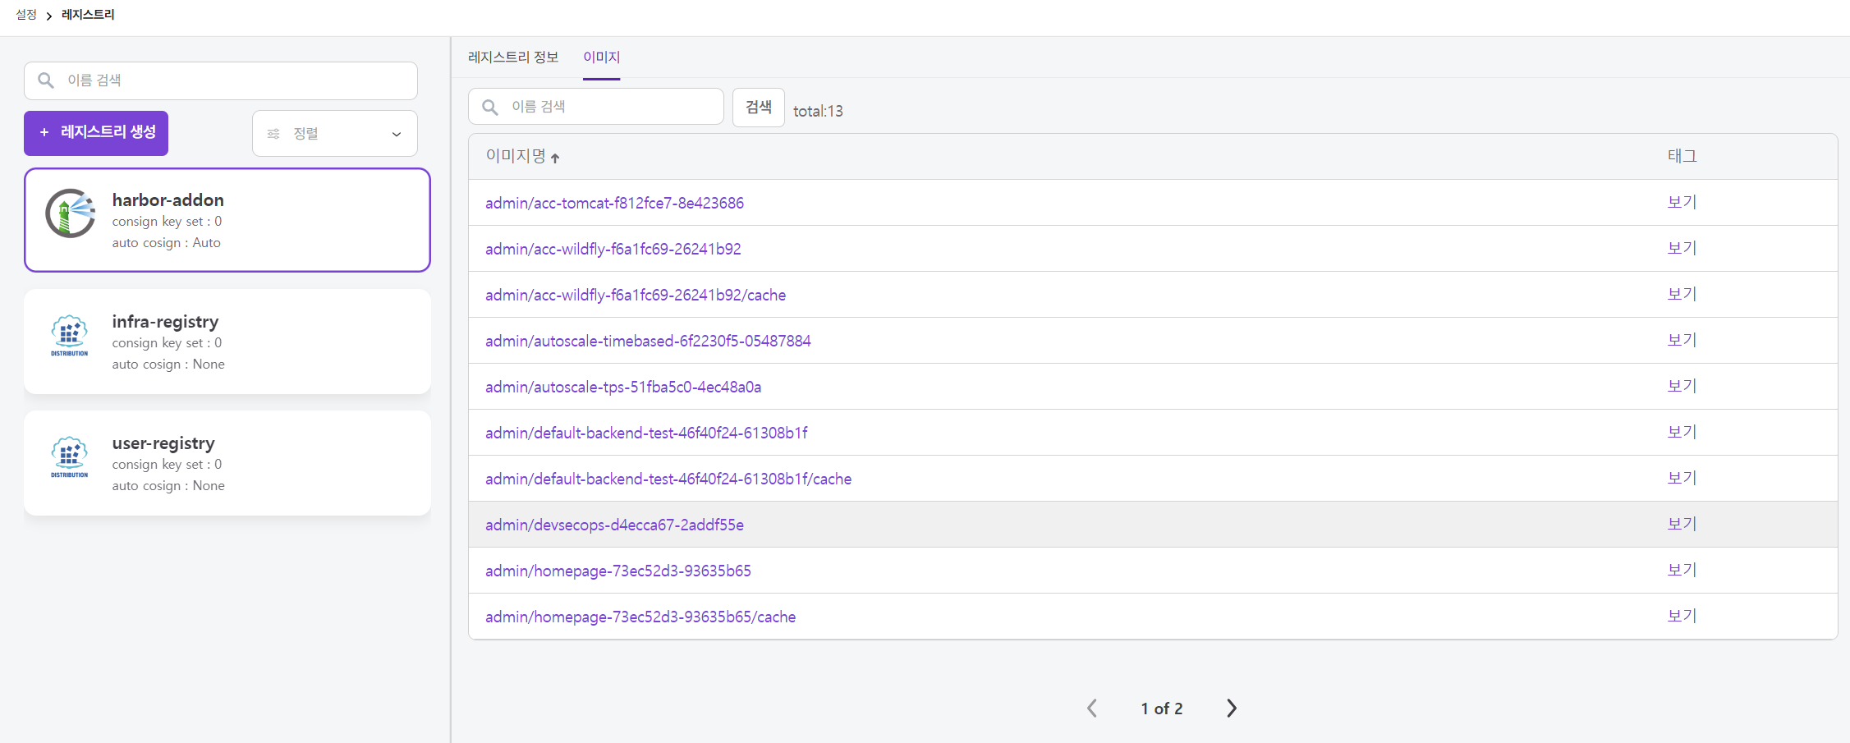The height and width of the screenshot is (743, 1850).
Task: Click 보기 for the devsecops row
Action: tap(1682, 524)
